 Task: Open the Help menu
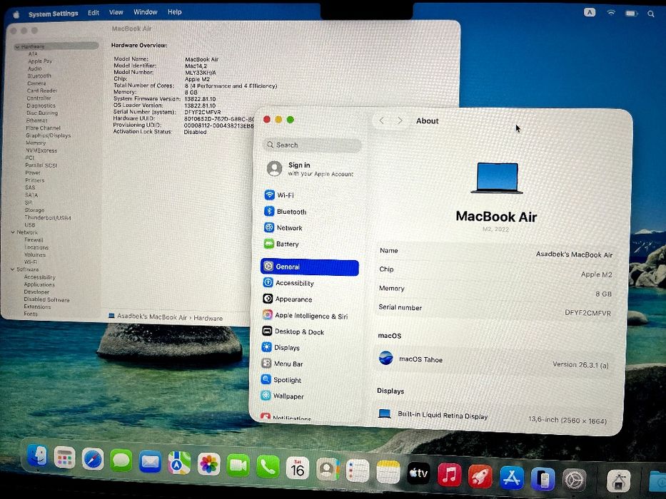pos(175,12)
